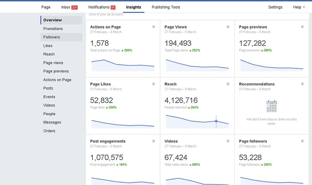Open info icon on Page previews card
The image size is (312, 185).
click(302, 27)
